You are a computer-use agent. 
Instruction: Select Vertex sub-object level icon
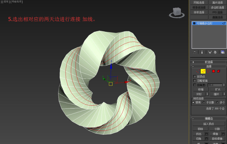click(198, 71)
